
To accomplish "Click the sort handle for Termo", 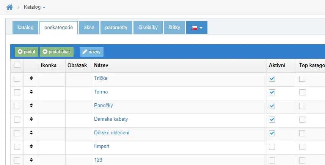I will [31, 92].
